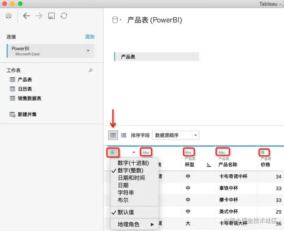Viewport: 284px width, 231px height.
Task: Search worksheets with the magnifier icon
Action: pyautogui.click(x=91, y=70)
